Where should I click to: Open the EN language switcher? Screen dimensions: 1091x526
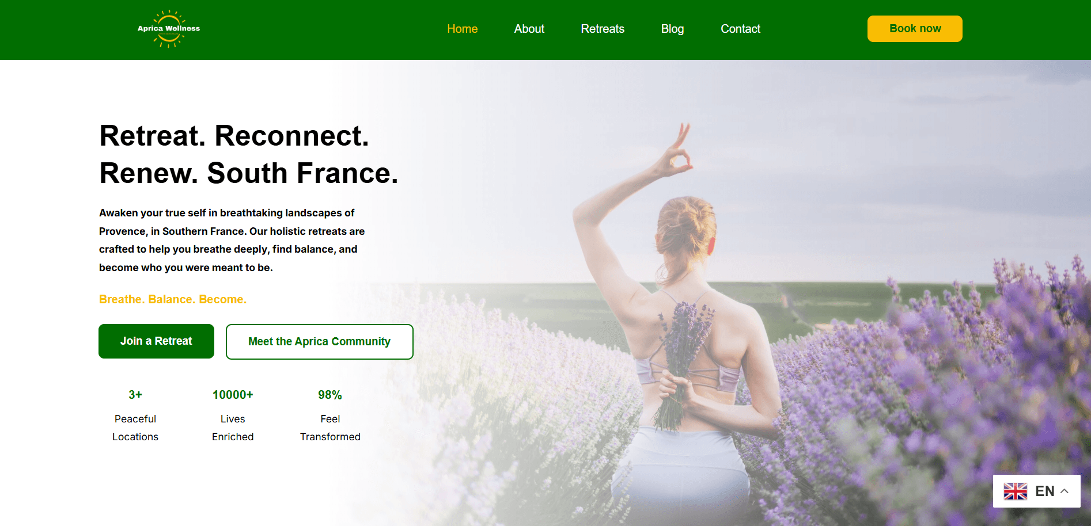coord(1036,491)
